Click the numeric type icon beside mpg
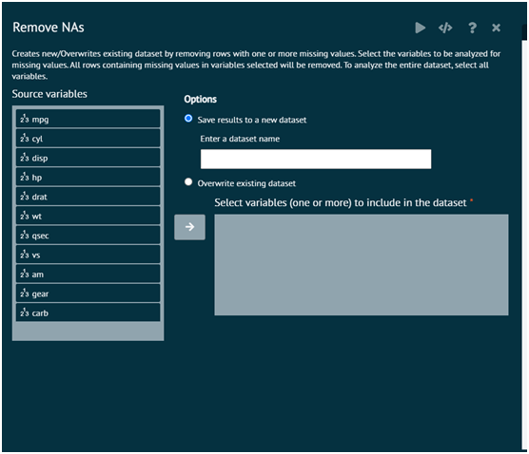529x454 pixels. [25, 119]
